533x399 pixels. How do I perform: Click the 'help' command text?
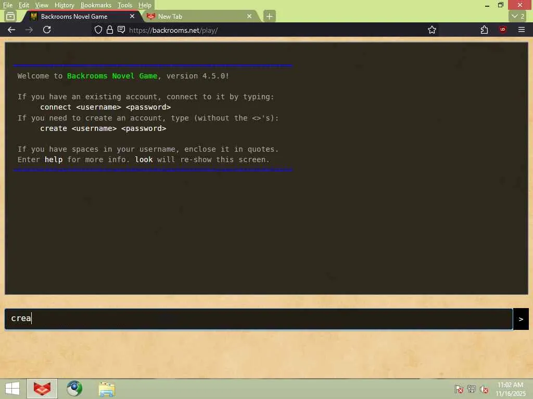(54, 159)
